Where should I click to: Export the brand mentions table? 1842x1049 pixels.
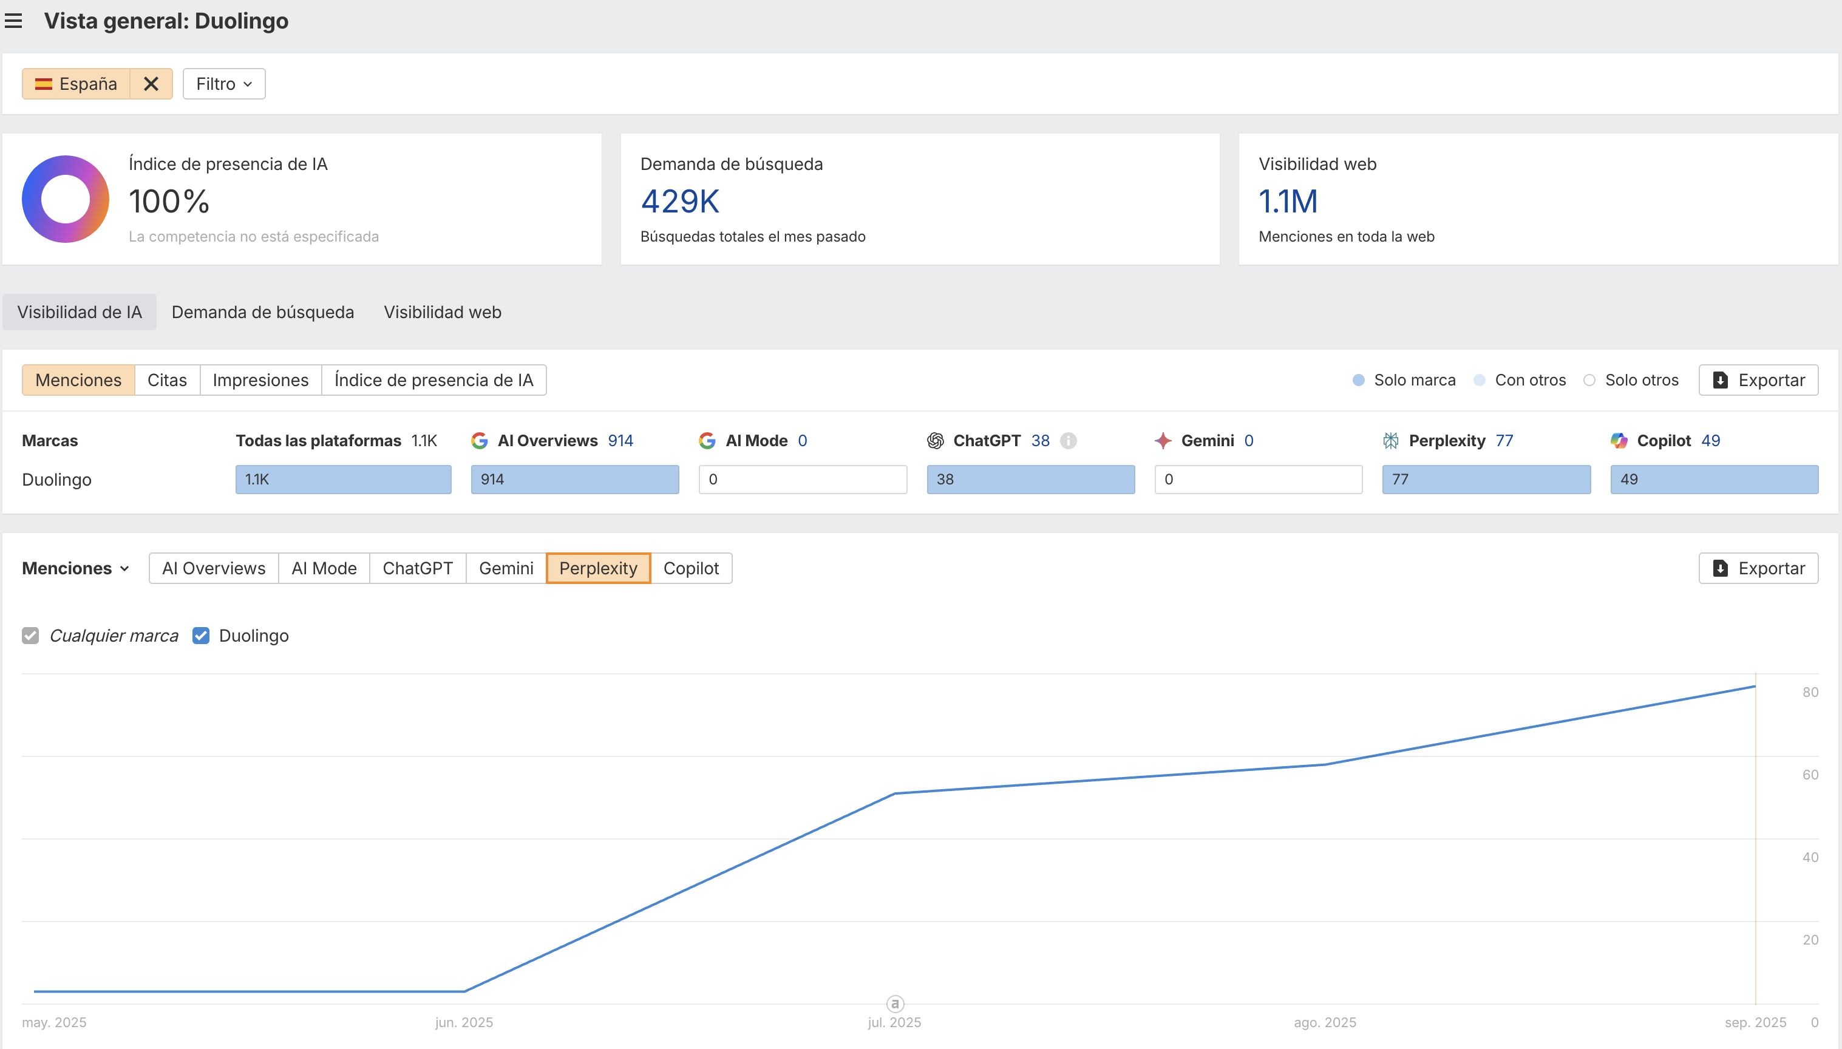coord(1758,379)
